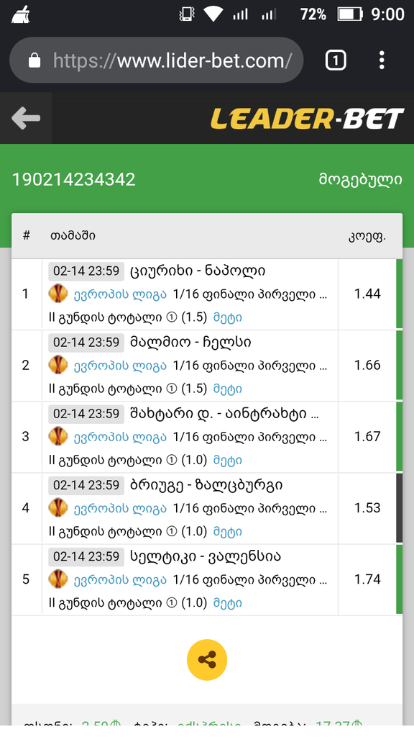Select match ბრიუგე - ზალცბურგი
The image size is (414, 737).
coord(206,485)
